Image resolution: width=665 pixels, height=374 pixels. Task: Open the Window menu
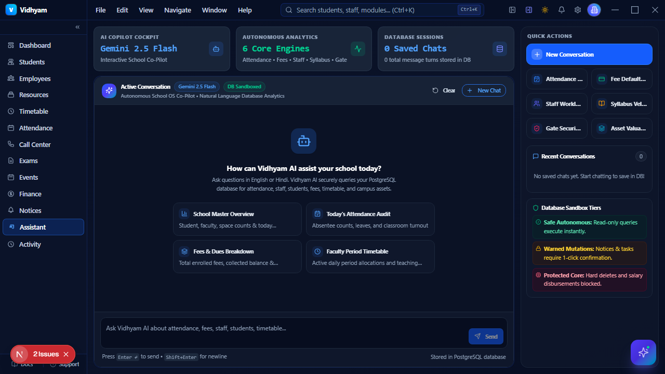click(215, 10)
